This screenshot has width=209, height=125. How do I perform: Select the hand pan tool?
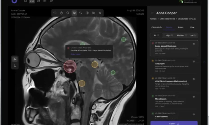pyautogui.click(x=61, y=13)
